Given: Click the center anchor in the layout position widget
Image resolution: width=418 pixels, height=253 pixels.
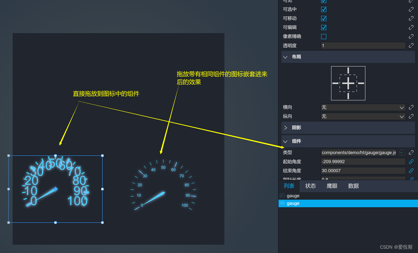Looking at the screenshot, I should pos(348,83).
